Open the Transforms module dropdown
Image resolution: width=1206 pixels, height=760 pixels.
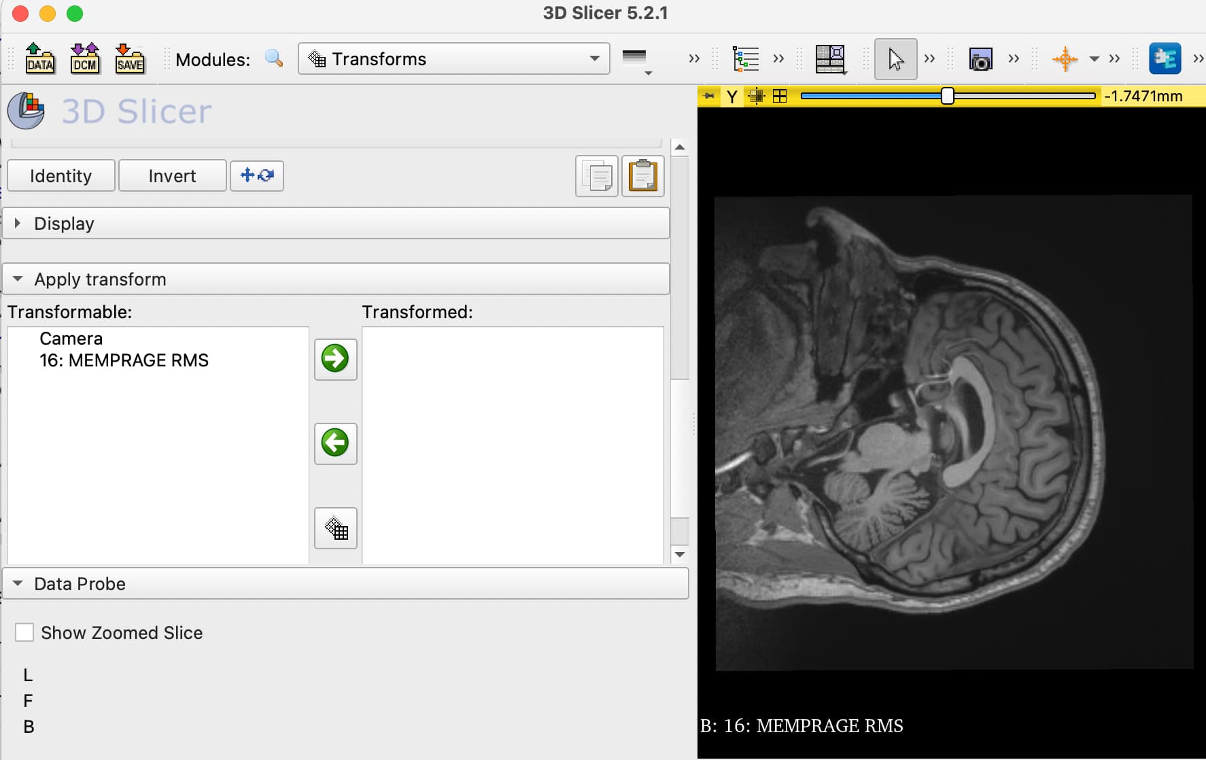click(453, 59)
